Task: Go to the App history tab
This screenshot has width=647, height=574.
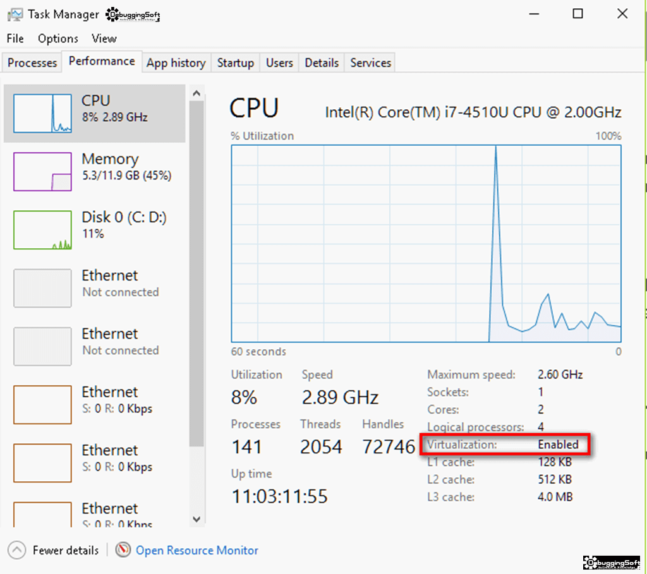Action: click(x=176, y=63)
